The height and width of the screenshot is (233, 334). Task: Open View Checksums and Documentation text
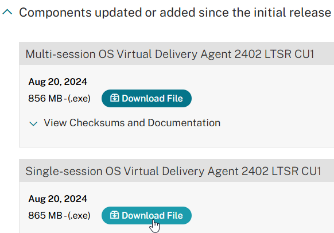[132, 123]
